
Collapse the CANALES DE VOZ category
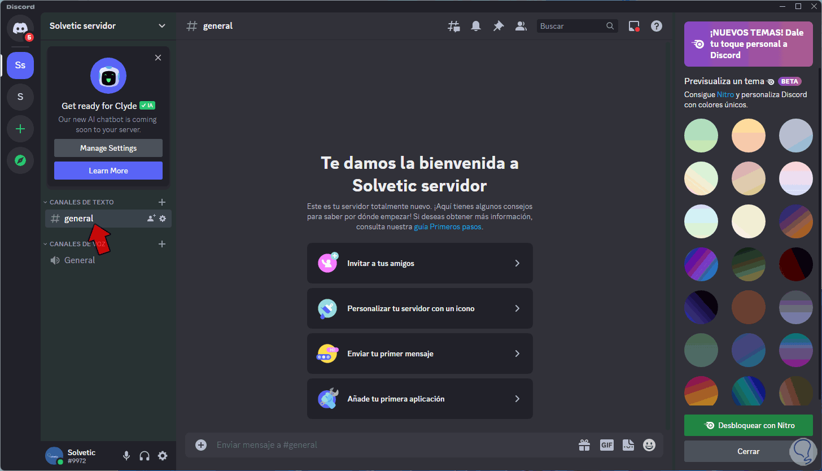[x=75, y=244]
